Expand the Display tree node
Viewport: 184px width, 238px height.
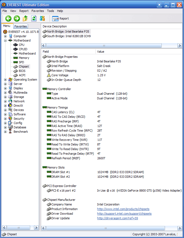point(5,88)
